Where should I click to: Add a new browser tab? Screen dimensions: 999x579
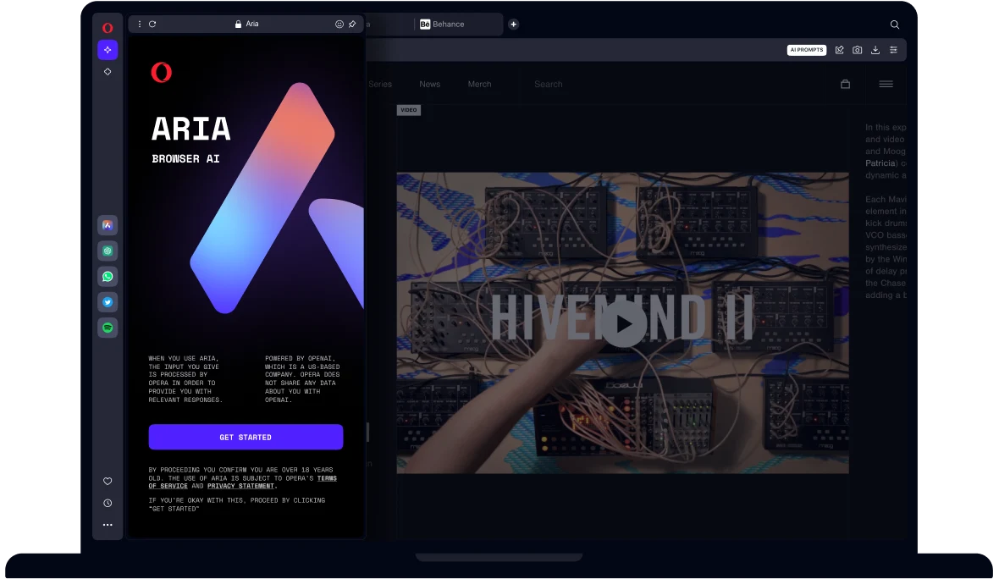514,25
